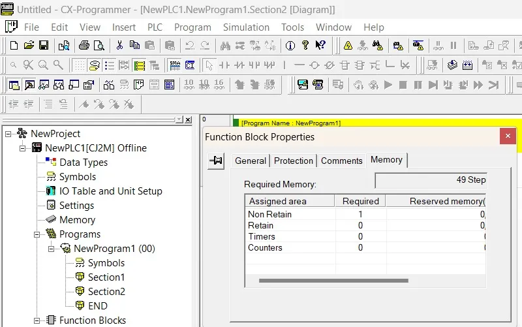Select Section1 in the project tree
This screenshot has width=522, height=327.
coord(106,277)
